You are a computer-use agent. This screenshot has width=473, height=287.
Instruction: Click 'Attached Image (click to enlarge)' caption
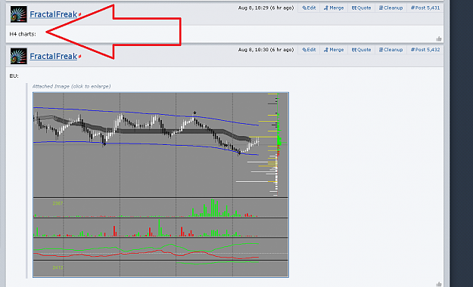71,86
